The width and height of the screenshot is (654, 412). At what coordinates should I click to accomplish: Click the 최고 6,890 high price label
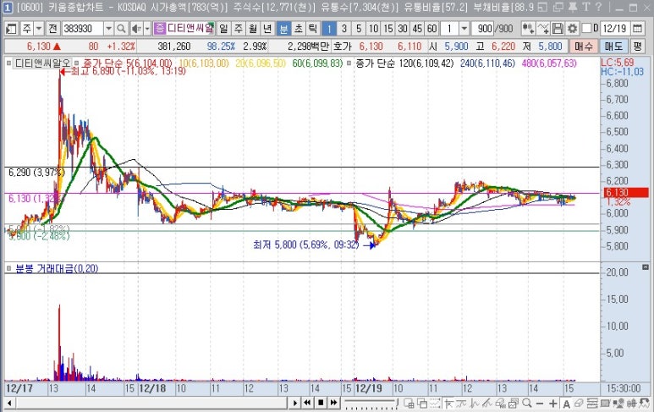pyautogui.click(x=129, y=71)
